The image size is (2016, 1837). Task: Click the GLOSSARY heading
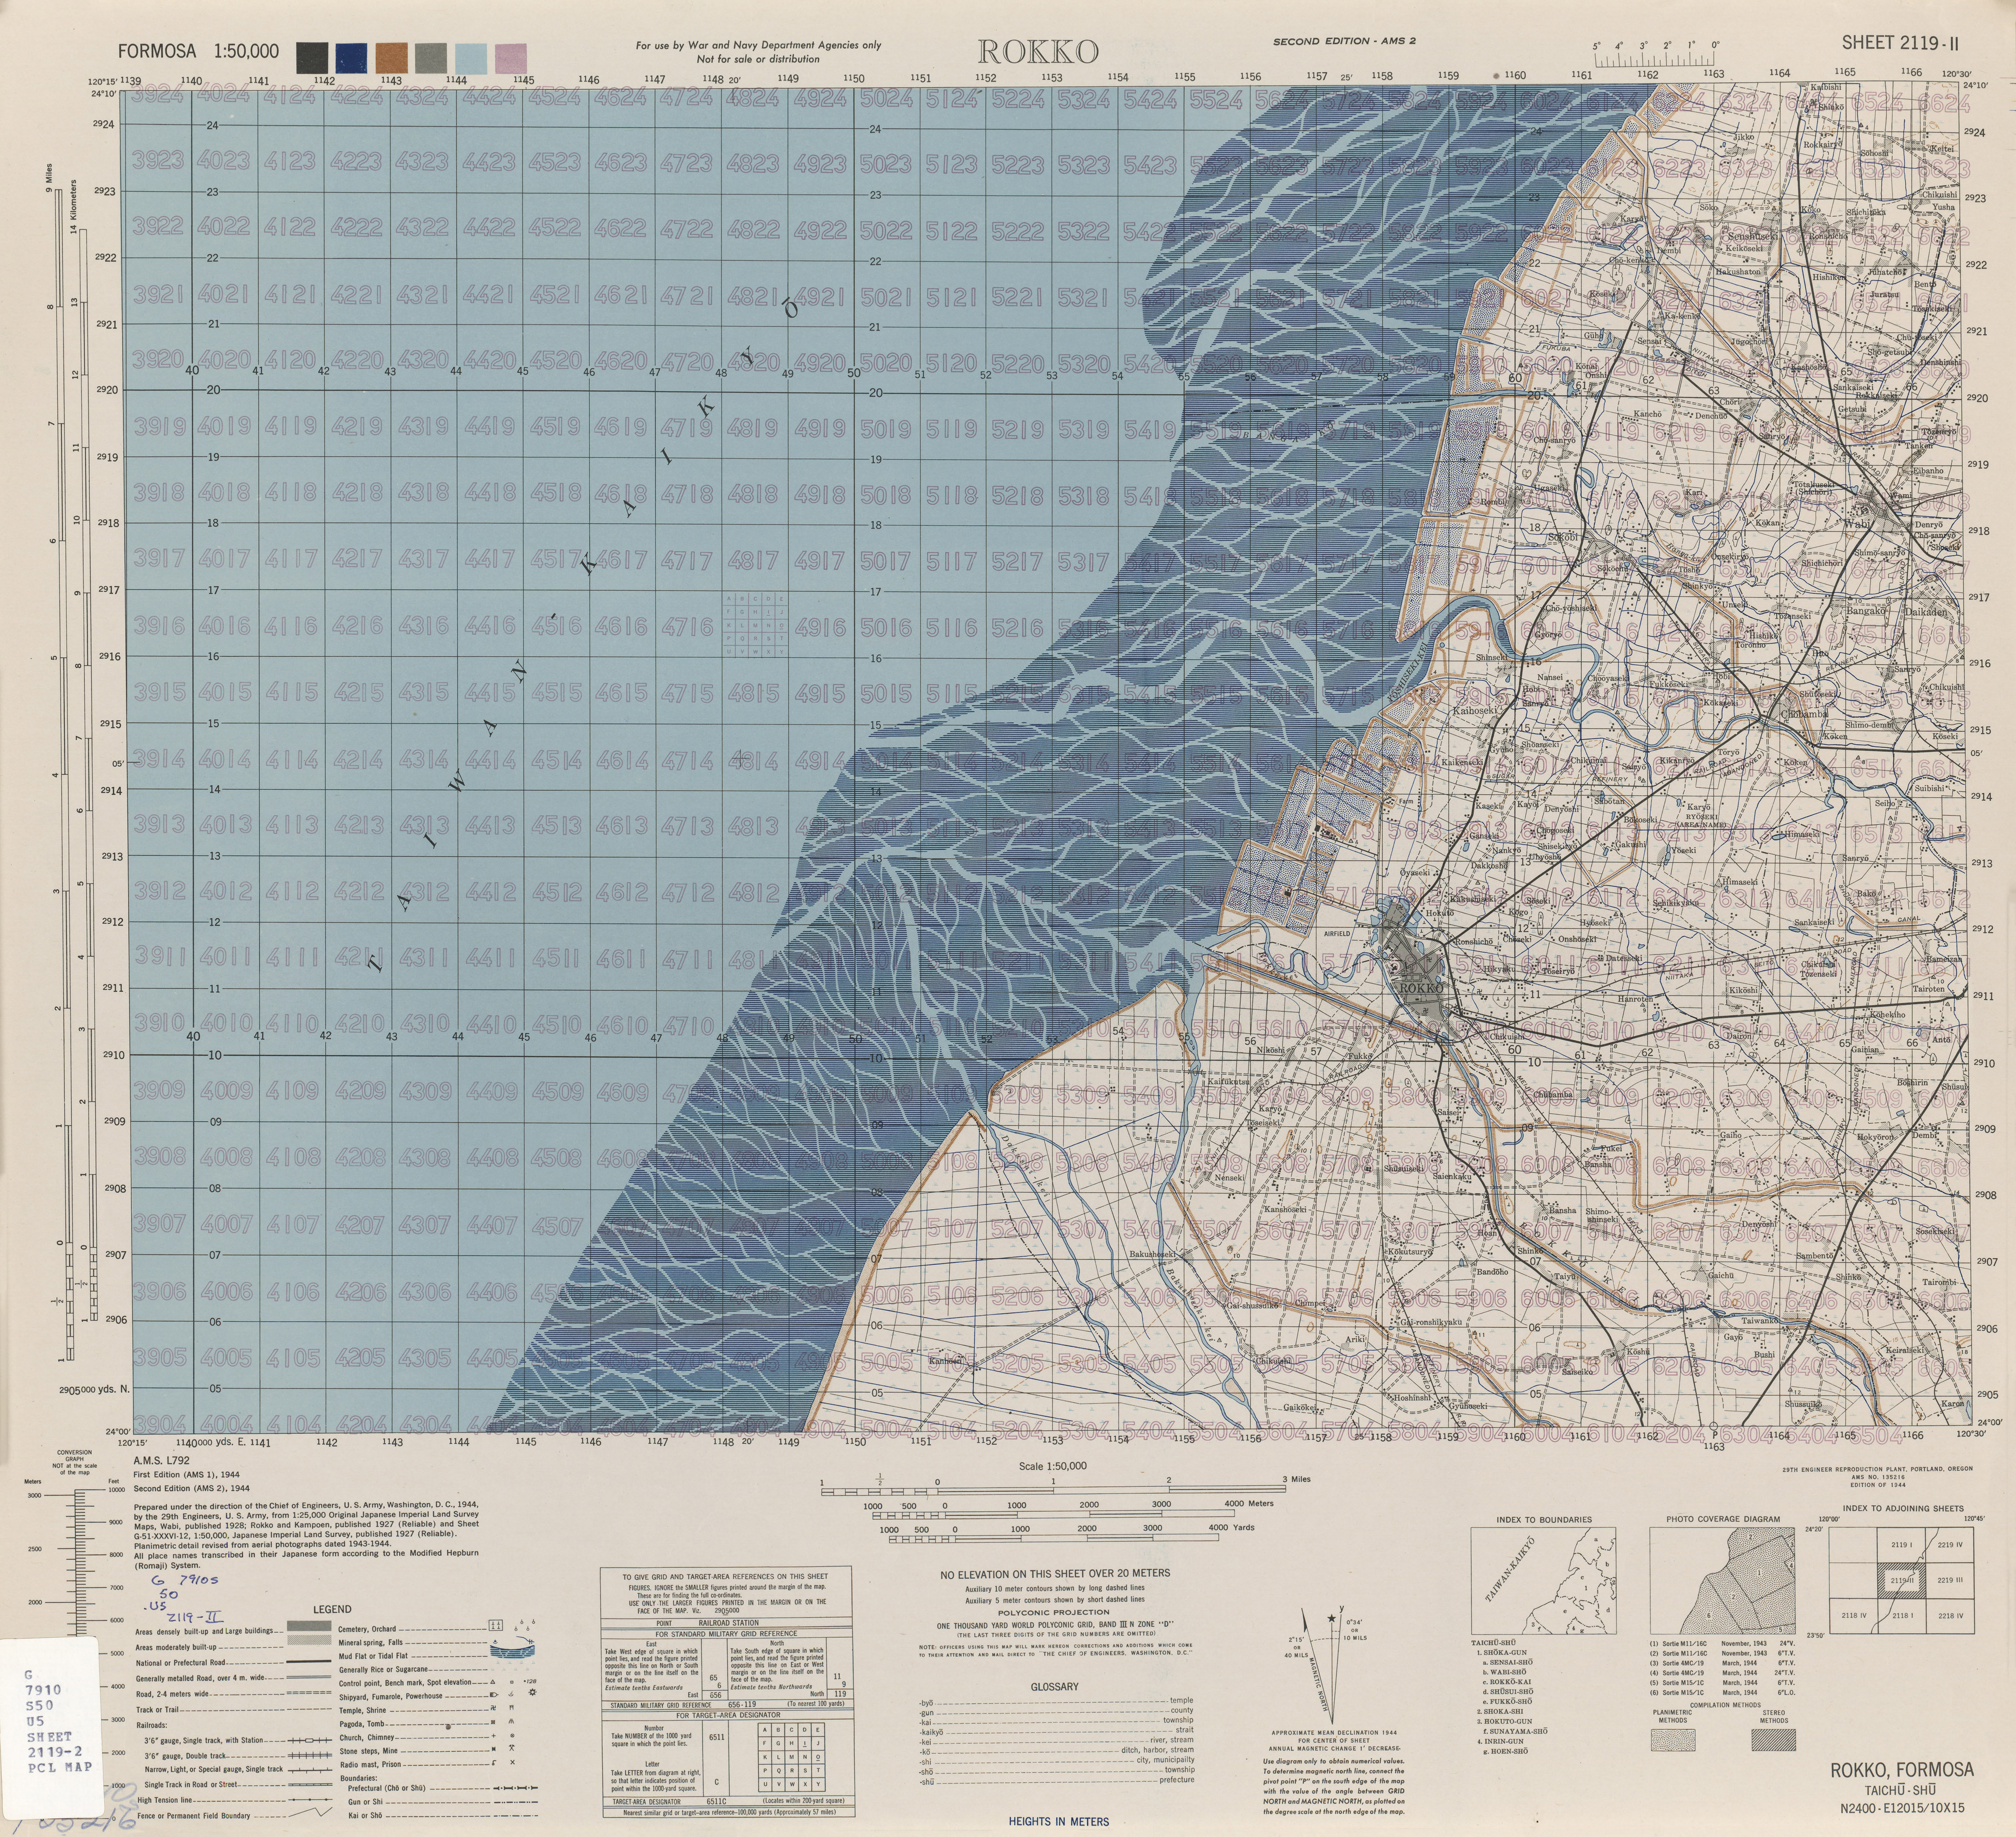point(1055,1687)
